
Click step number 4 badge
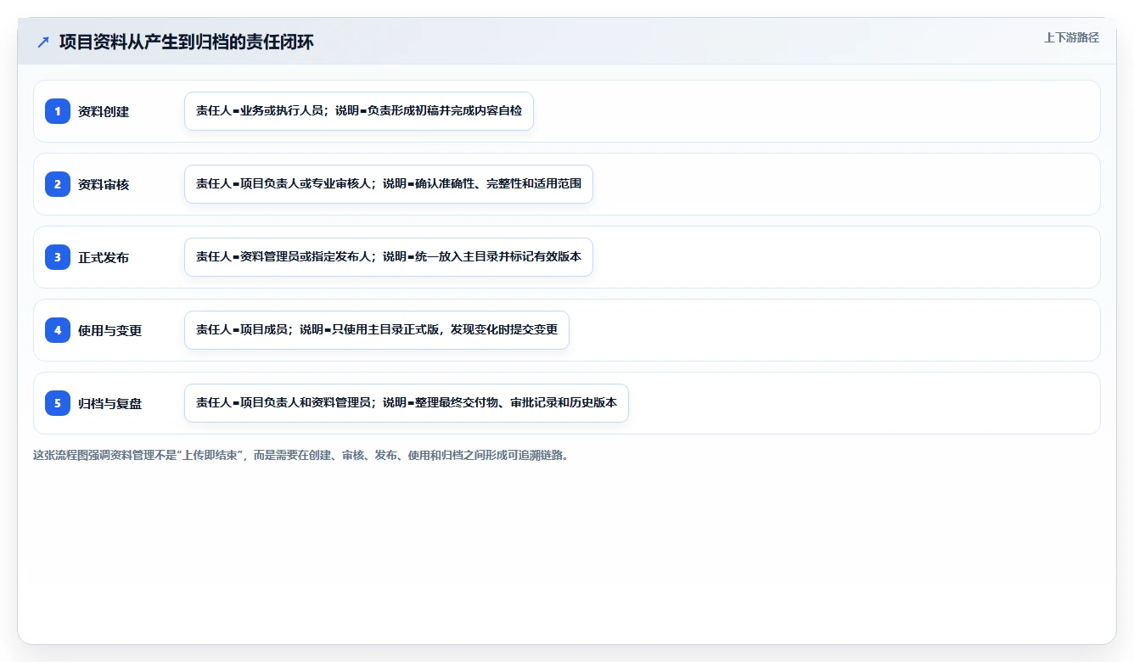pos(58,330)
